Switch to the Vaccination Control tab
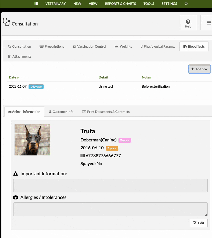The height and width of the screenshot is (238, 212). (89, 46)
